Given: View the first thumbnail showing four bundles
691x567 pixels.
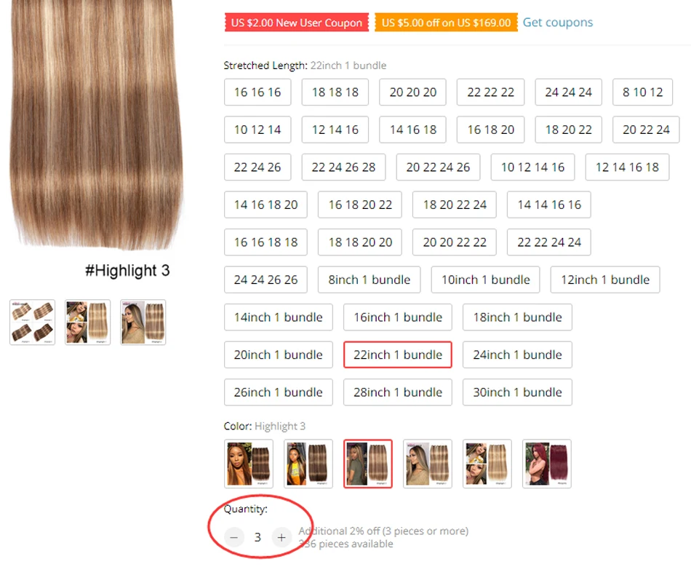Looking at the screenshot, I should coord(33,322).
